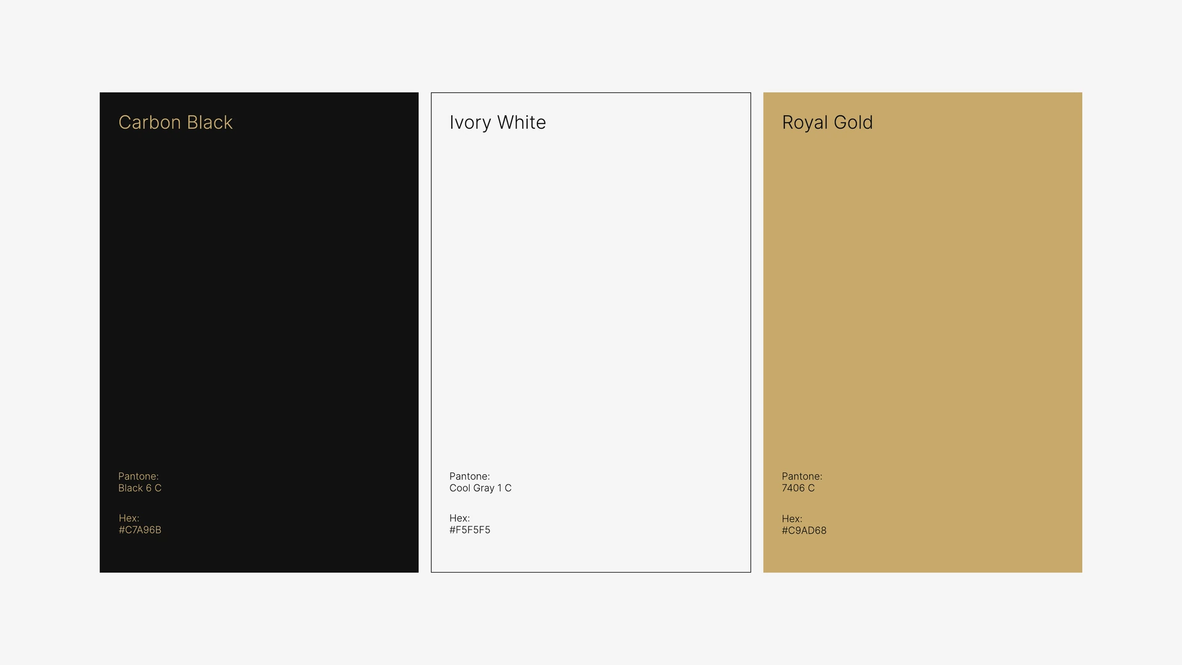Click "Pantone:" label in Carbon Black card
Viewport: 1182px width, 665px height.
click(139, 477)
